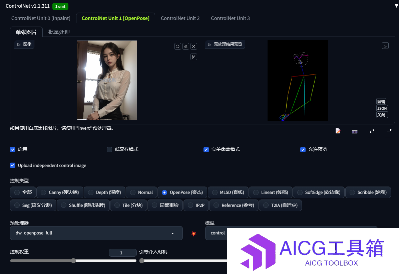Screen dimensions: 399x274
Task: Select the Canny (硬边缘) control type
Action: [60, 192]
